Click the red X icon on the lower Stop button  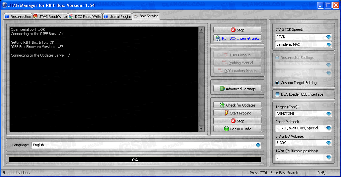233,121
